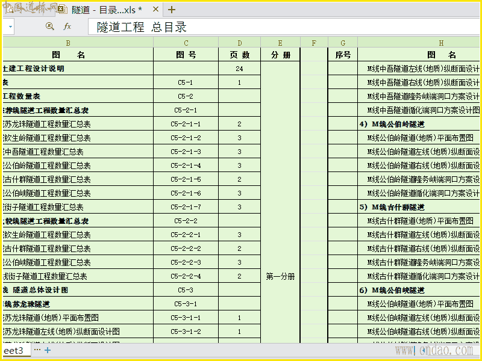The image size is (482, 361).
Task: Select column G header
Action: pos(343,43)
